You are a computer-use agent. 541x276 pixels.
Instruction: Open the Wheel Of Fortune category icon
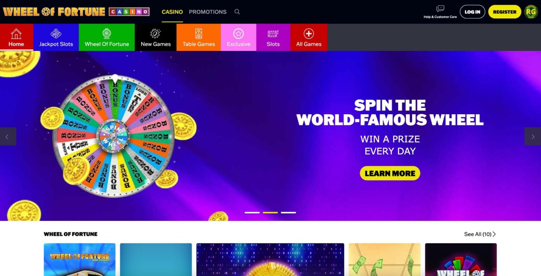click(107, 34)
